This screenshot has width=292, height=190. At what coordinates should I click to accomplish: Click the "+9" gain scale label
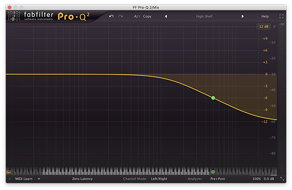[265, 38]
